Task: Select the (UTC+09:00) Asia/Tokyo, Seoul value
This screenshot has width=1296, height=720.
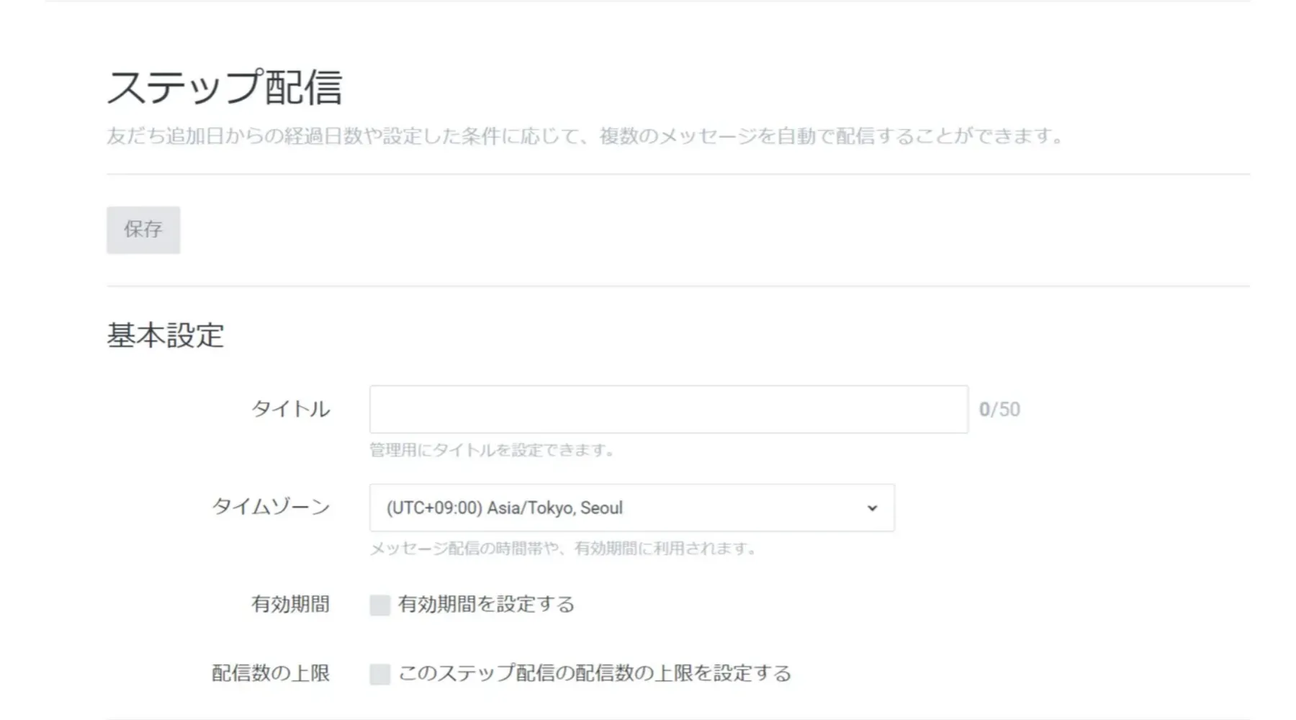Action: (x=504, y=508)
